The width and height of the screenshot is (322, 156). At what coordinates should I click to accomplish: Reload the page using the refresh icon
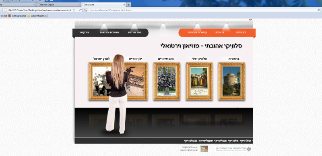pos(80,10)
